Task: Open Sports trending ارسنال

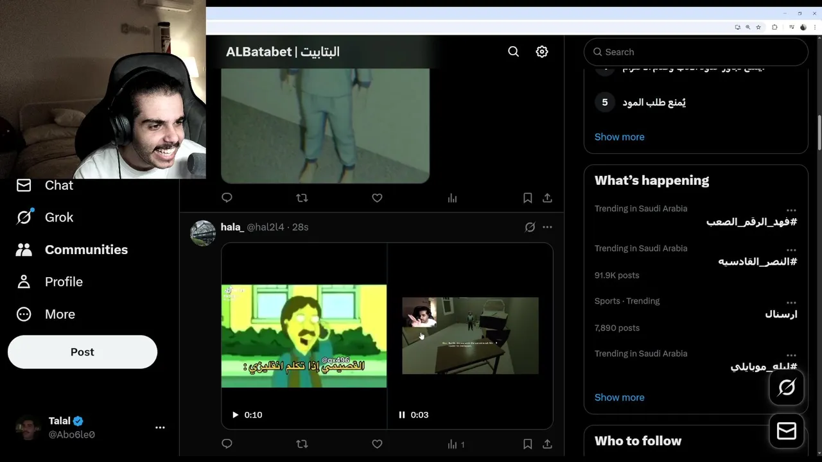Action: 781,314
